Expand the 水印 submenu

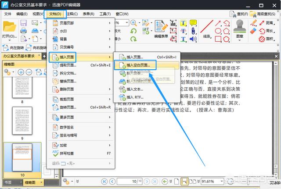click(x=81, y=31)
